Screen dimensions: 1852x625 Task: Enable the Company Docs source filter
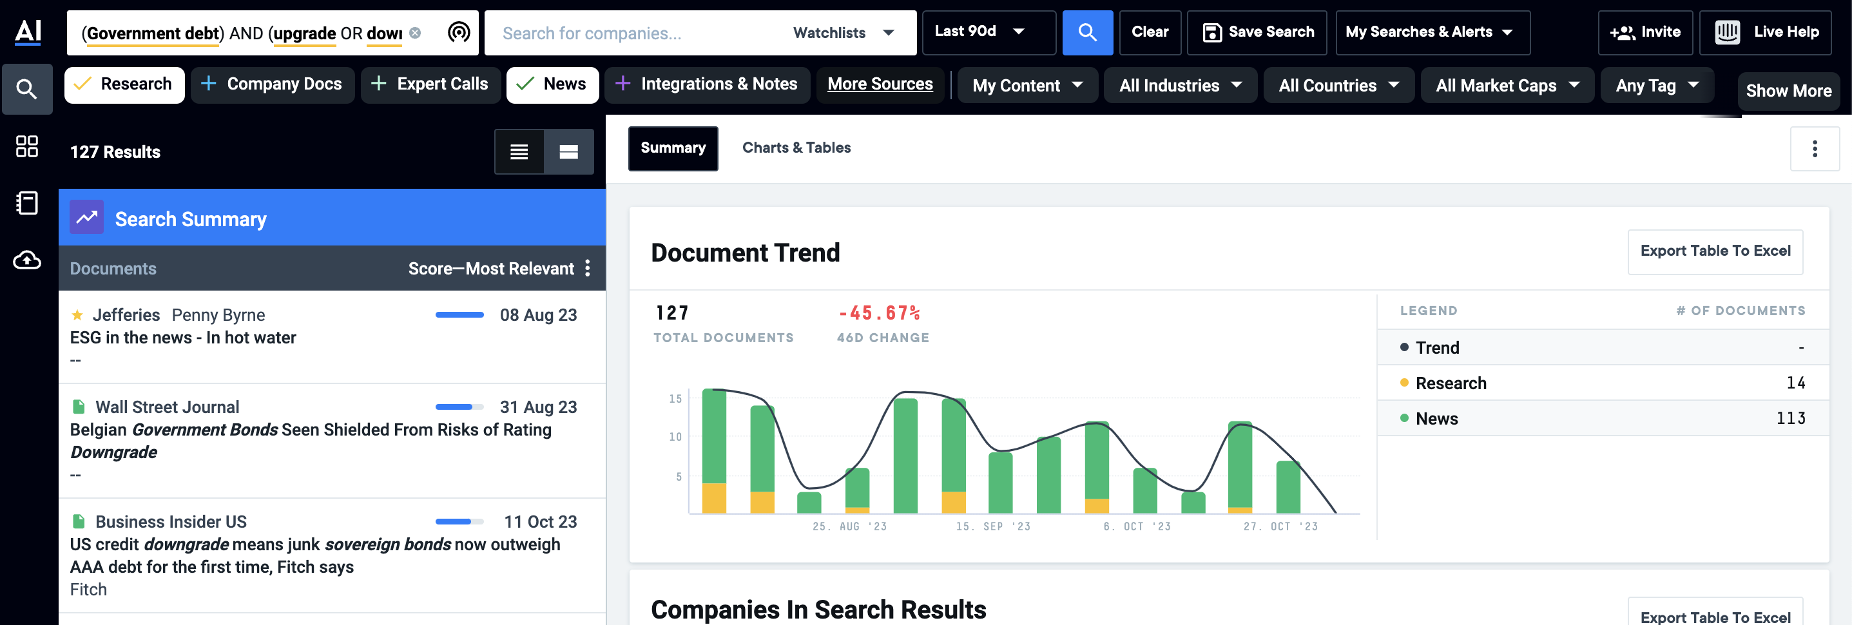[273, 85]
